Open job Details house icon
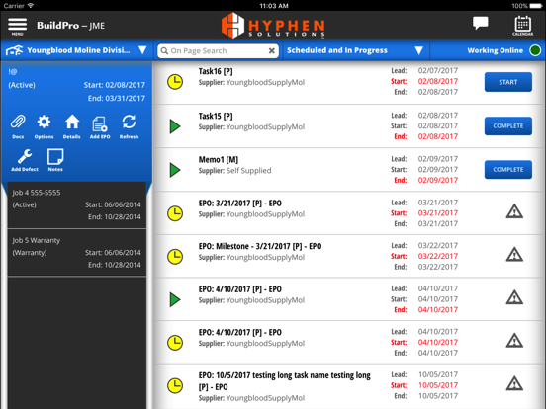Screen dimensions: 546x409 click(72, 126)
